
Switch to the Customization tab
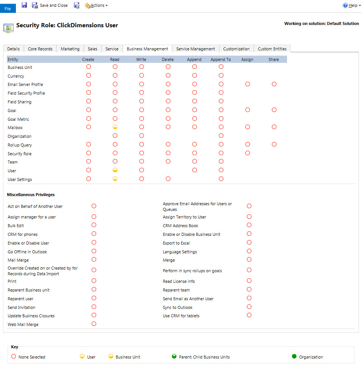tap(236, 49)
